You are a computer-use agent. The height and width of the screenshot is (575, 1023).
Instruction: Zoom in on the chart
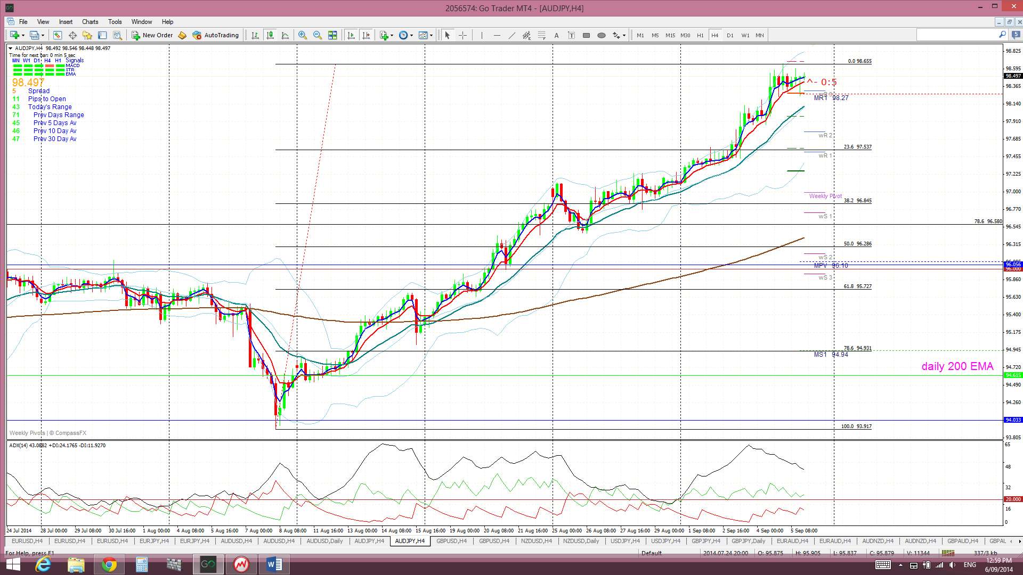point(302,35)
